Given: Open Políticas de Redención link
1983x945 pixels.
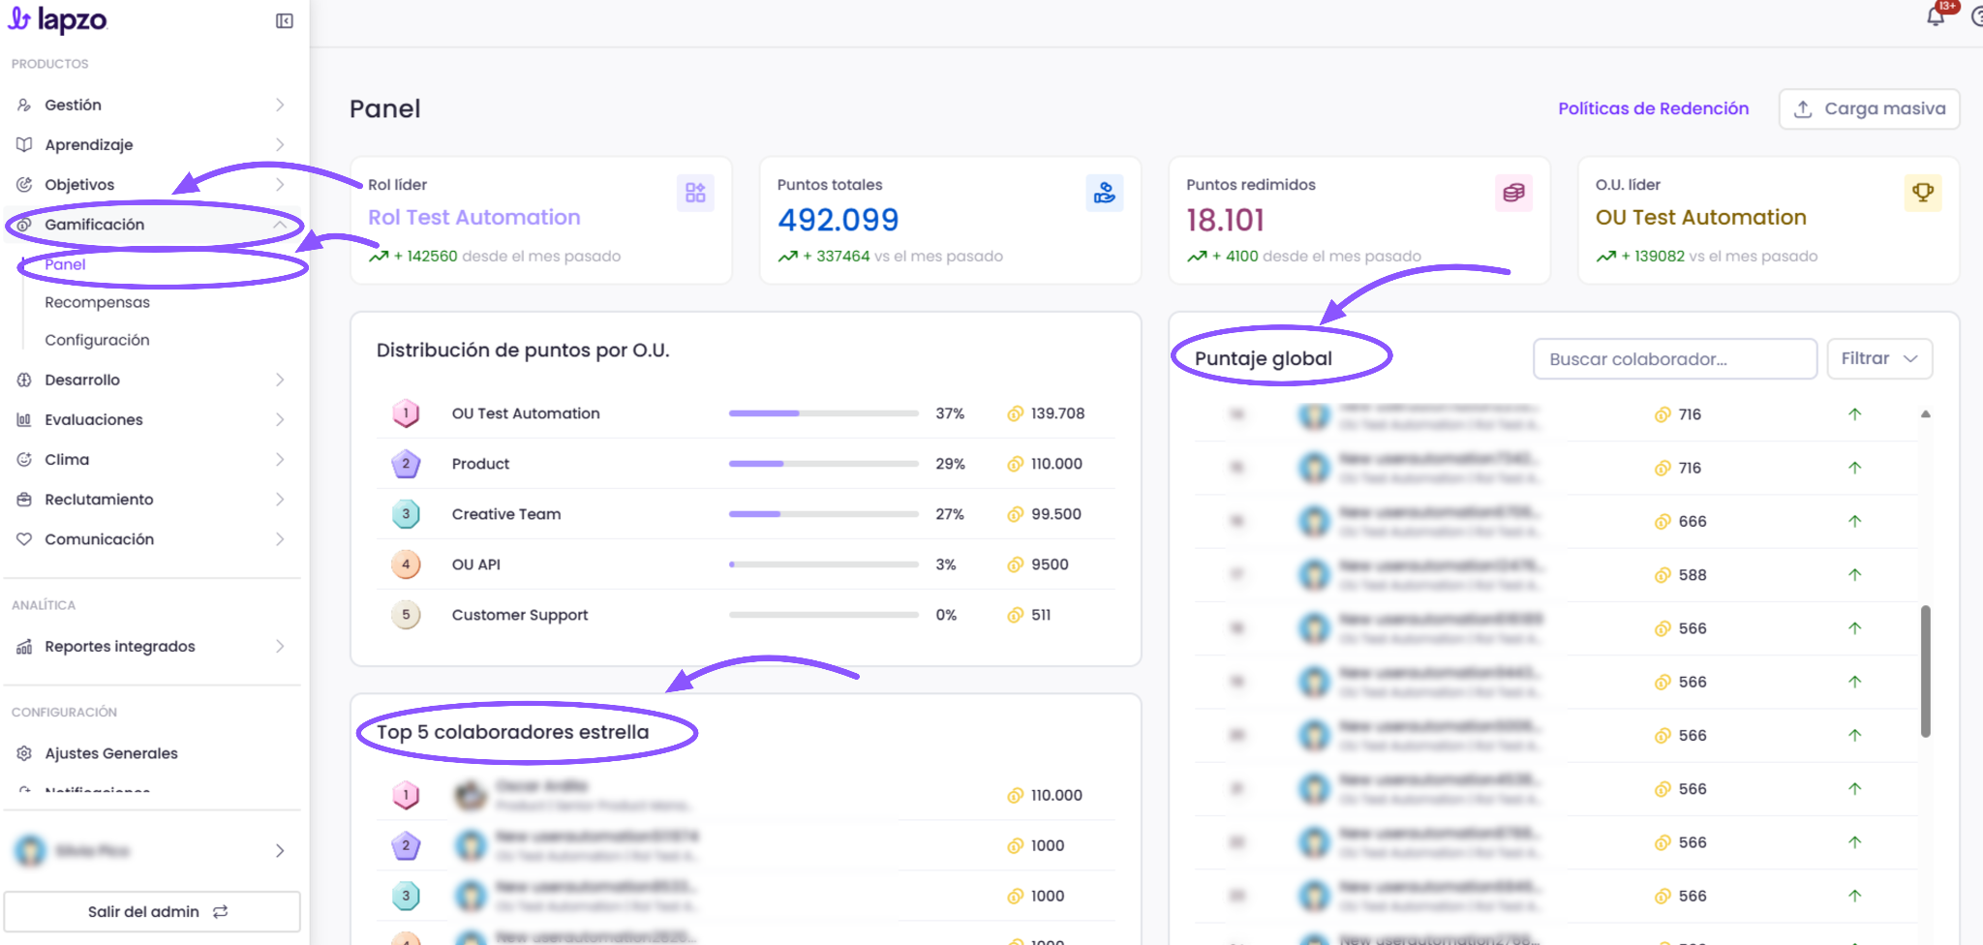Looking at the screenshot, I should pyautogui.click(x=1653, y=108).
